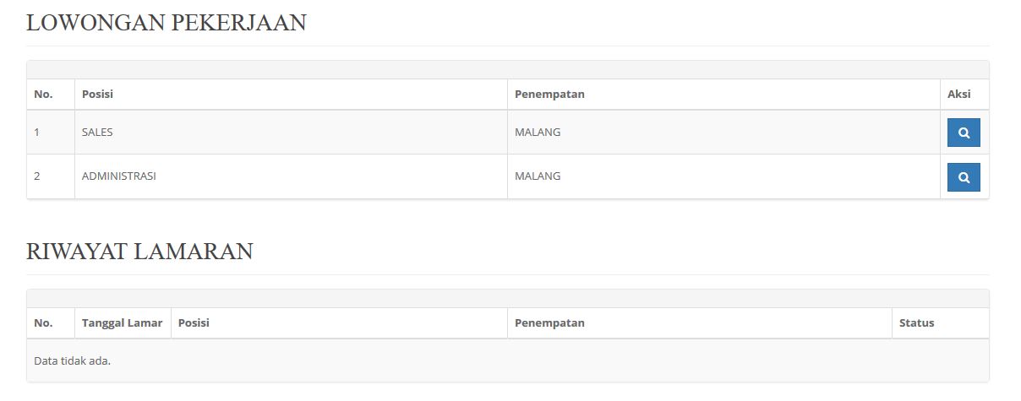View details of the ADMINISTRASI vacancy
Viewport: 1021px width, 401px height.
point(963,177)
